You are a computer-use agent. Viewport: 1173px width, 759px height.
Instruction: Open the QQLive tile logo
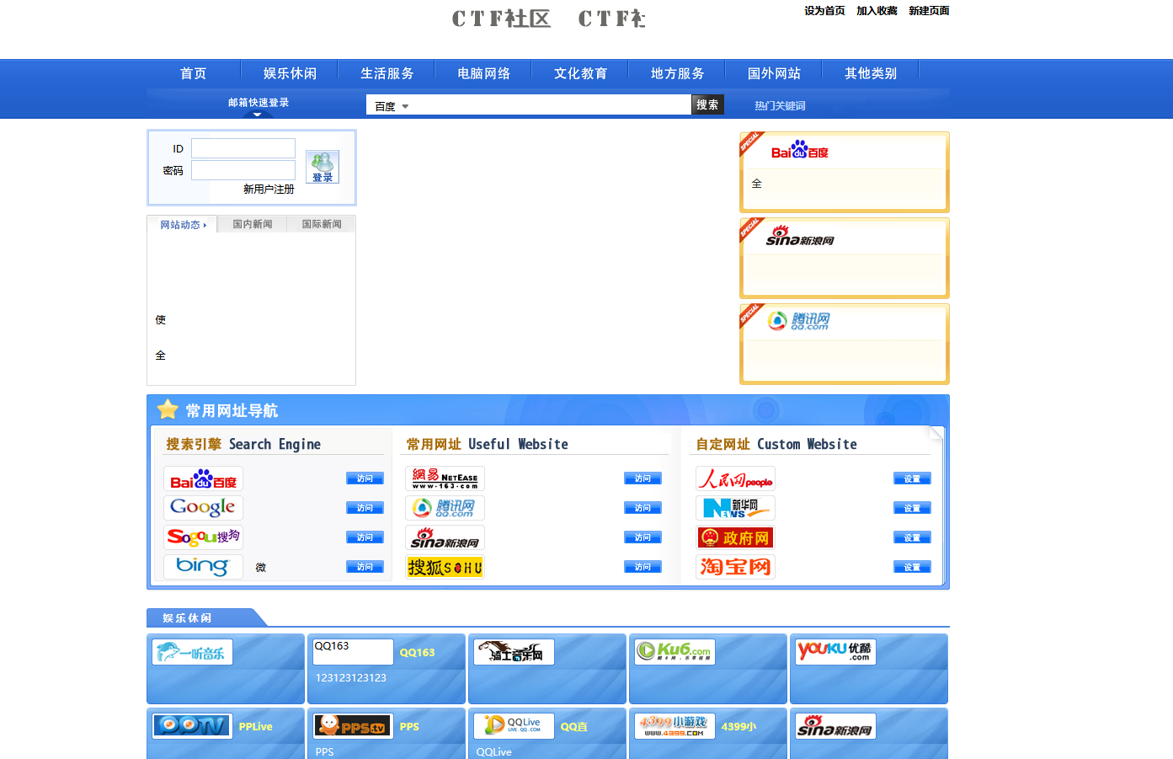[514, 725]
